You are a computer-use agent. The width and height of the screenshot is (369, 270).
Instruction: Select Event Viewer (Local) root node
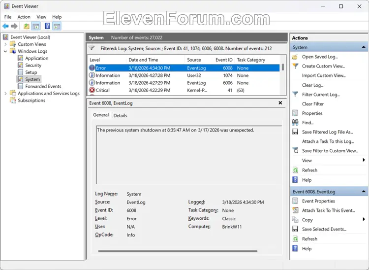30,37
